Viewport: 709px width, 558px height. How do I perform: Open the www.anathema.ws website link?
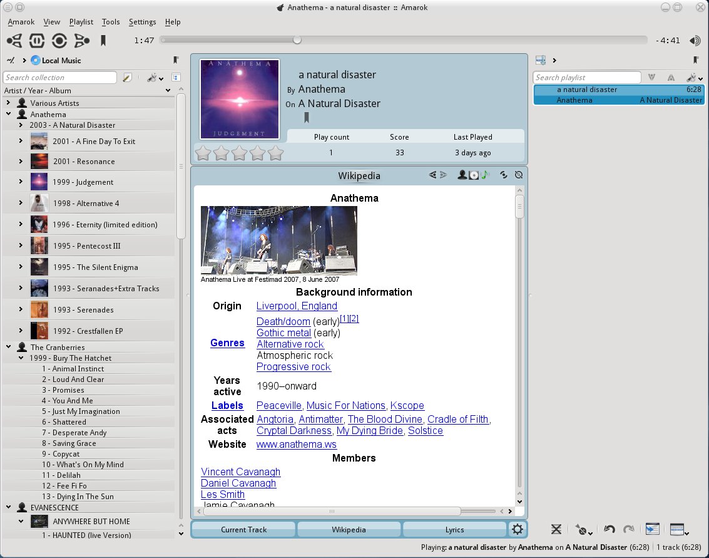click(296, 445)
